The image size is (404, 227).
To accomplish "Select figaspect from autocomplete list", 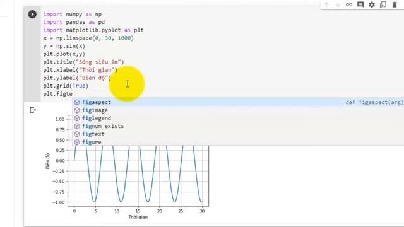I will coord(238,102).
